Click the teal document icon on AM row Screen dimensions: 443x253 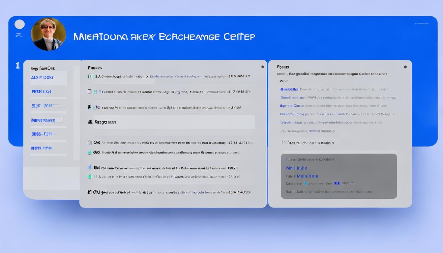90,153
